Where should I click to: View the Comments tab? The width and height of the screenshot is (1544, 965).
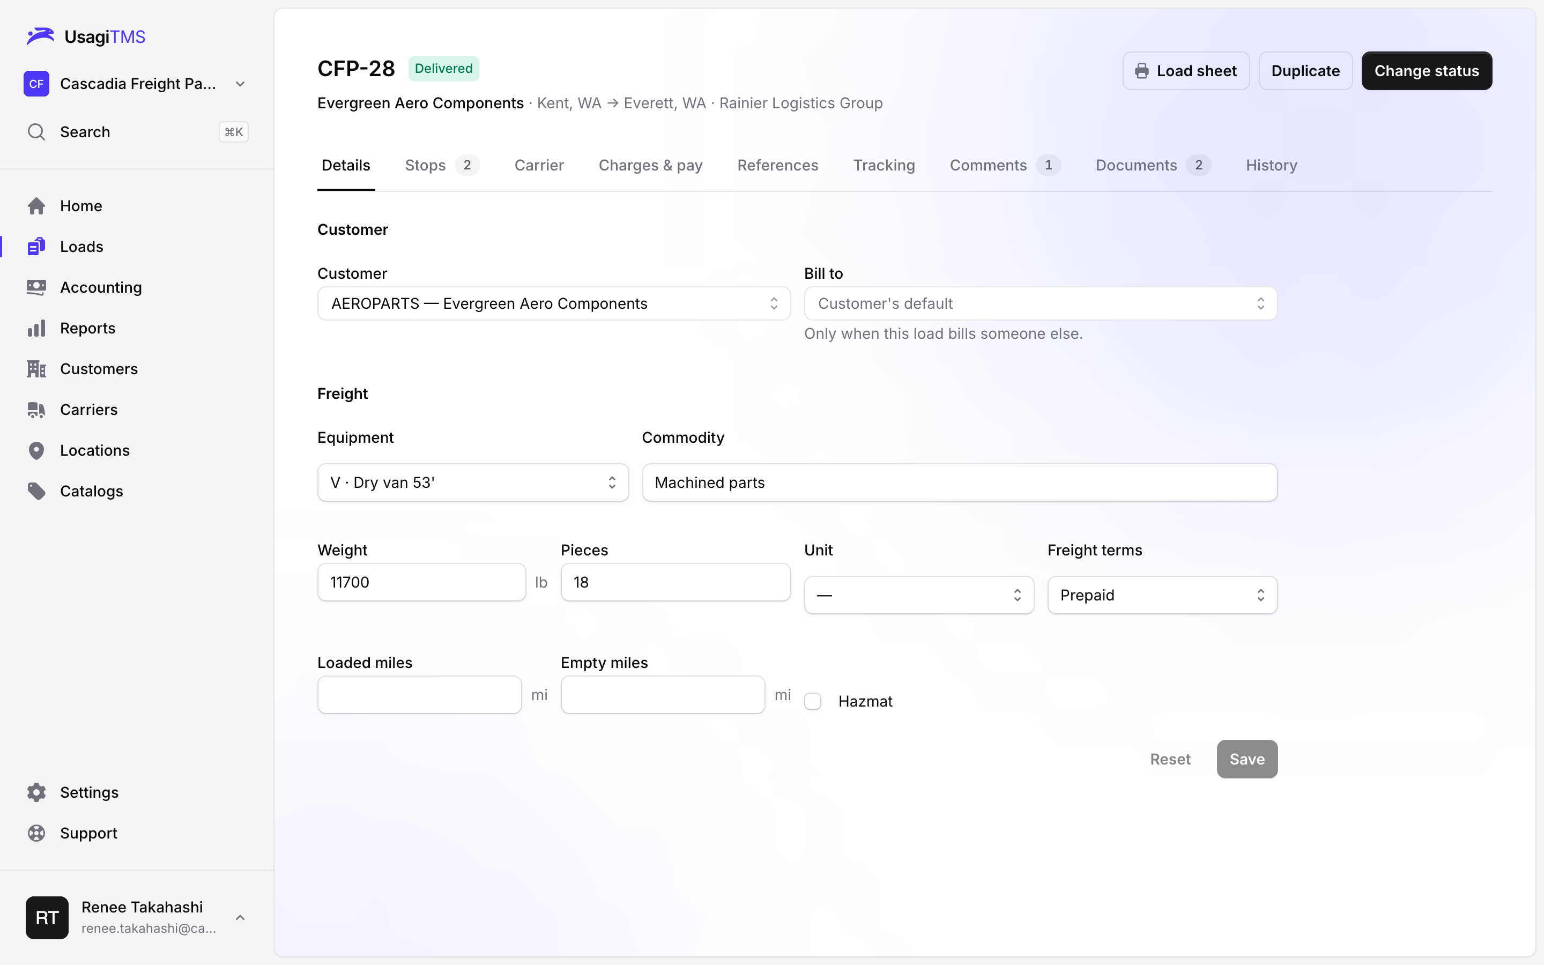pos(1005,165)
